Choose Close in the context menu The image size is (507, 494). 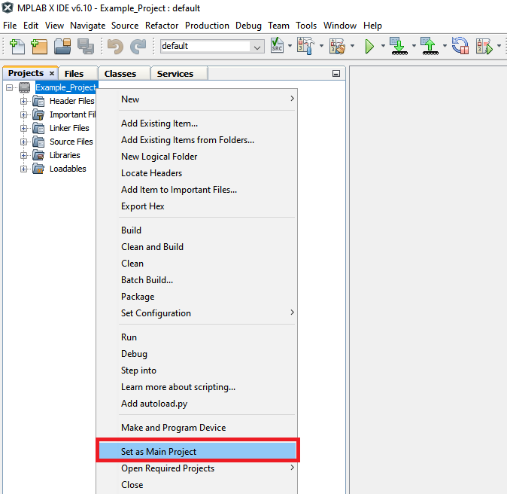click(197, 485)
